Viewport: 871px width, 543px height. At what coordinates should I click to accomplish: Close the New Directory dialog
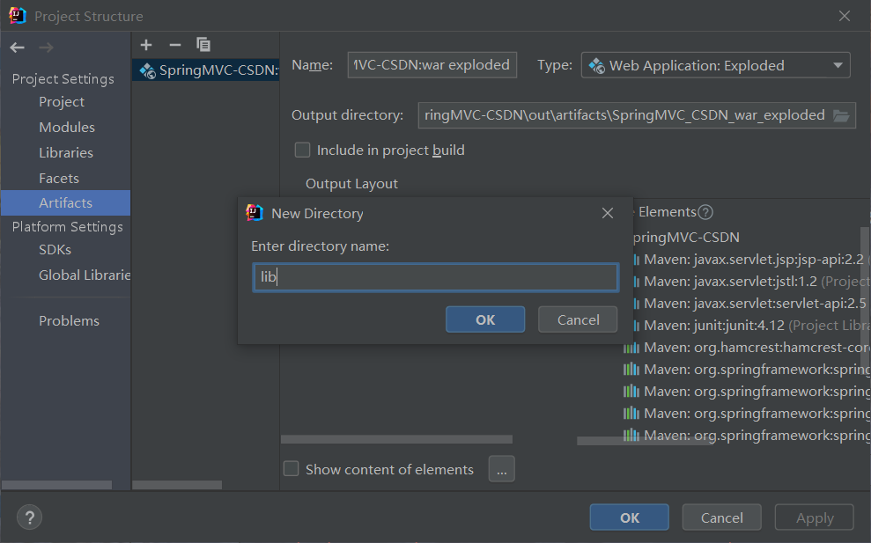pyautogui.click(x=608, y=213)
